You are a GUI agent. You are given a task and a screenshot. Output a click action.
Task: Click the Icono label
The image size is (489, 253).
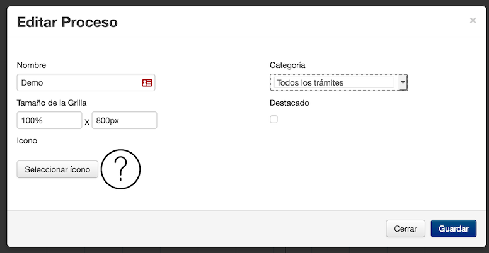pyautogui.click(x=27, y=141)
